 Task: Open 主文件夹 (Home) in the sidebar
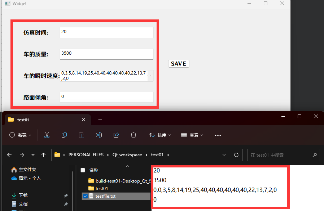click(27, 169)
